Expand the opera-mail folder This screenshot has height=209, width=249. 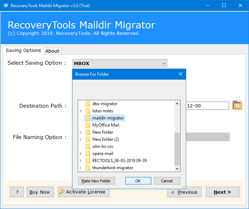[81, 154]
